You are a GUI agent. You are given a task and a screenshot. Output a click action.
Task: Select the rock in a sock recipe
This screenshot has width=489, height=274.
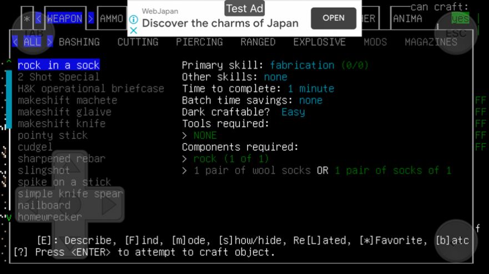59,65
